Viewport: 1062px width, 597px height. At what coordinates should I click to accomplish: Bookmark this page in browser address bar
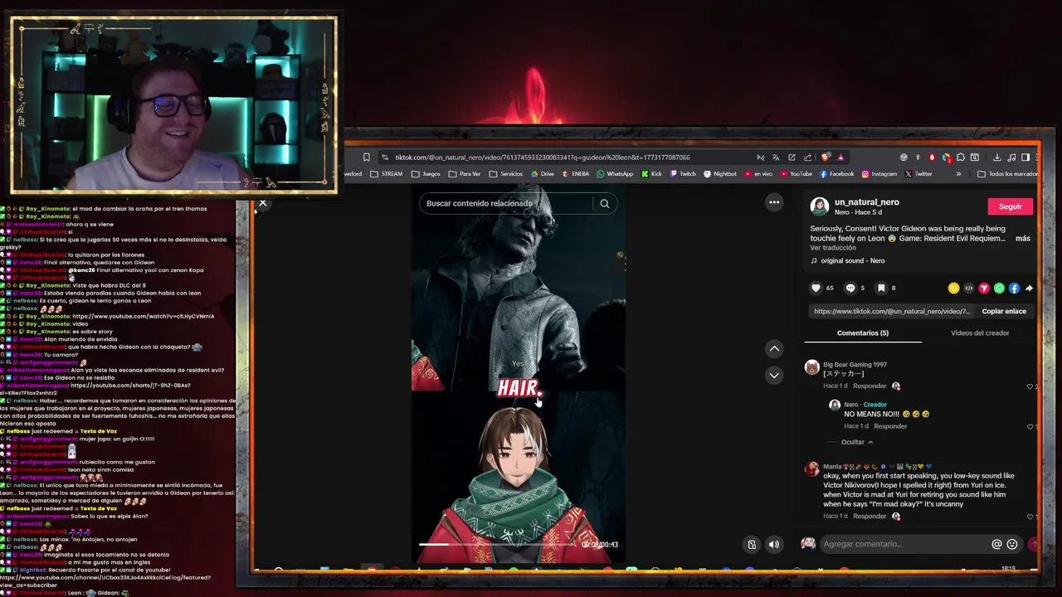click(366, 158)
